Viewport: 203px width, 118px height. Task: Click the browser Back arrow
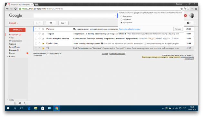7,9
